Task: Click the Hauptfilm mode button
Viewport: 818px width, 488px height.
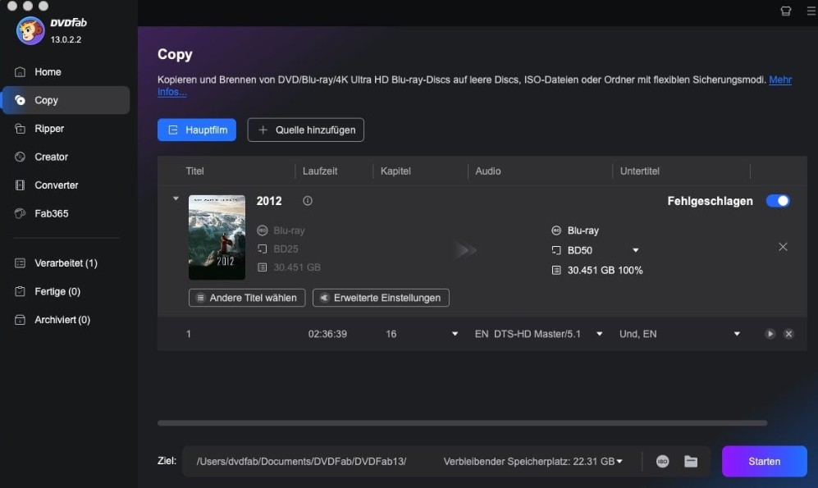Action: point(197,130)
